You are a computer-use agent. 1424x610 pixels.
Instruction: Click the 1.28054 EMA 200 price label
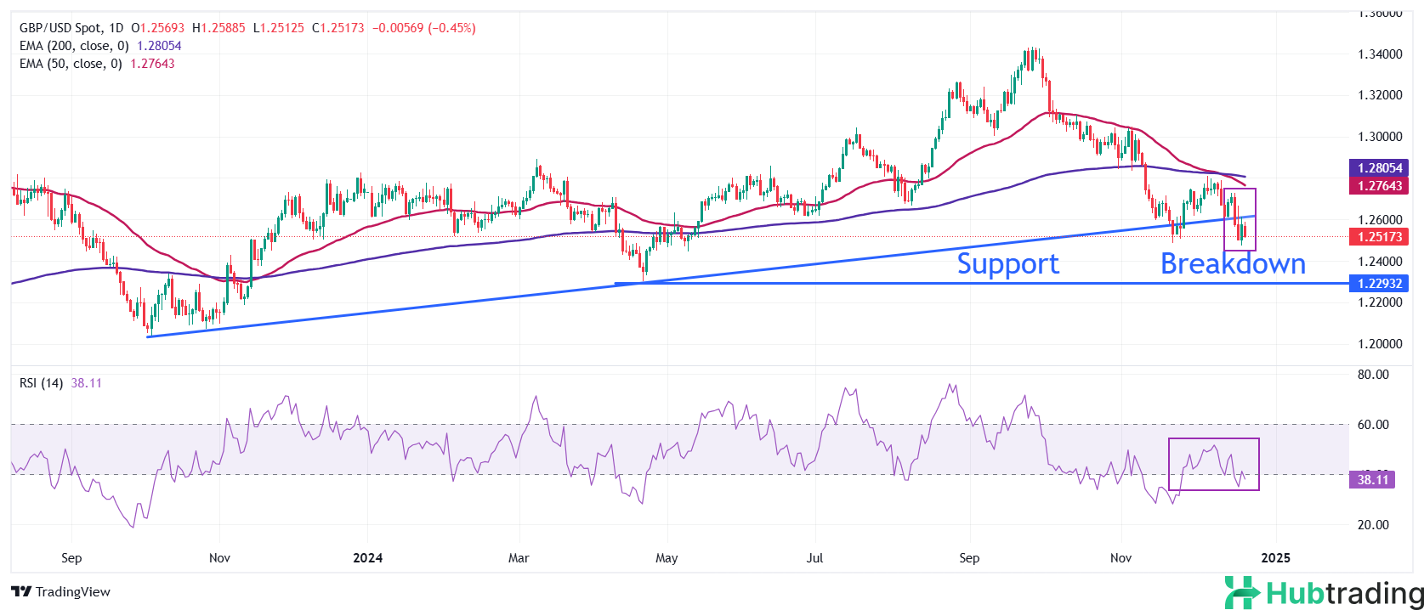(x=1378, y=168)
